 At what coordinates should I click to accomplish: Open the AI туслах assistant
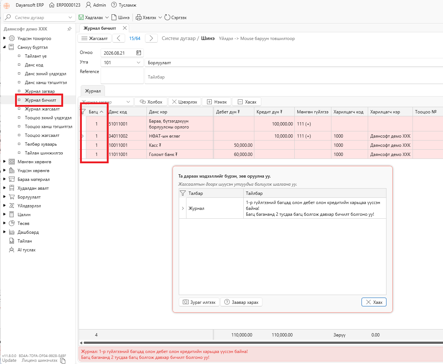26,250
